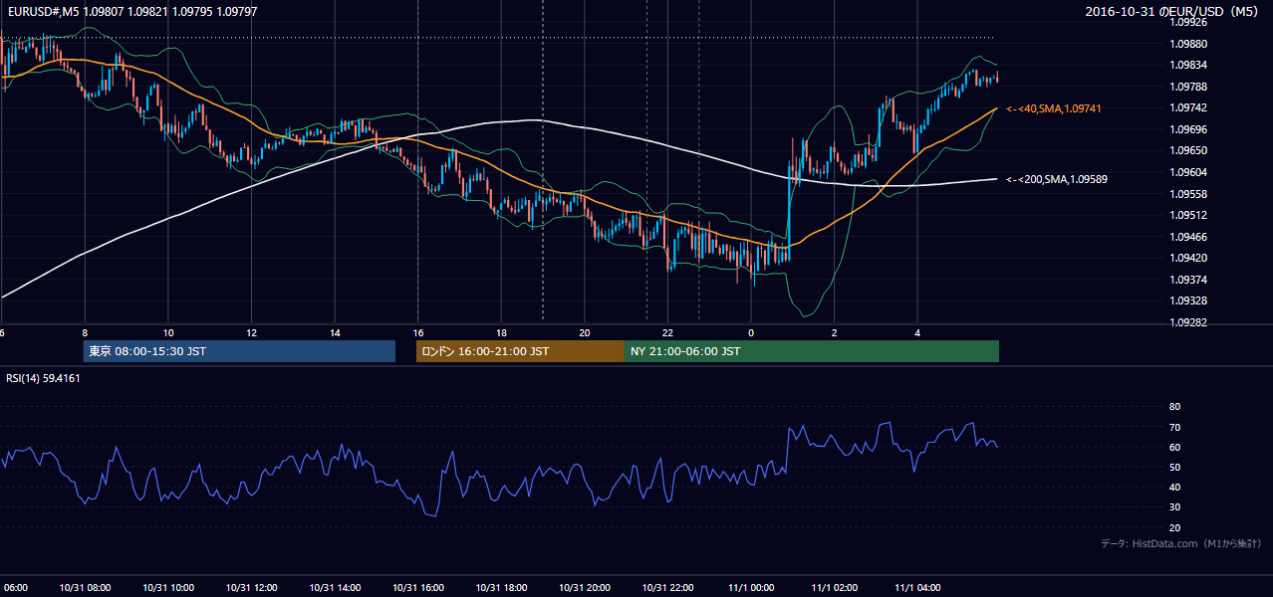Click price level 1.09650 on the axis
This screenshot has width=1273, height=597.
click(x=1188, y=150)
